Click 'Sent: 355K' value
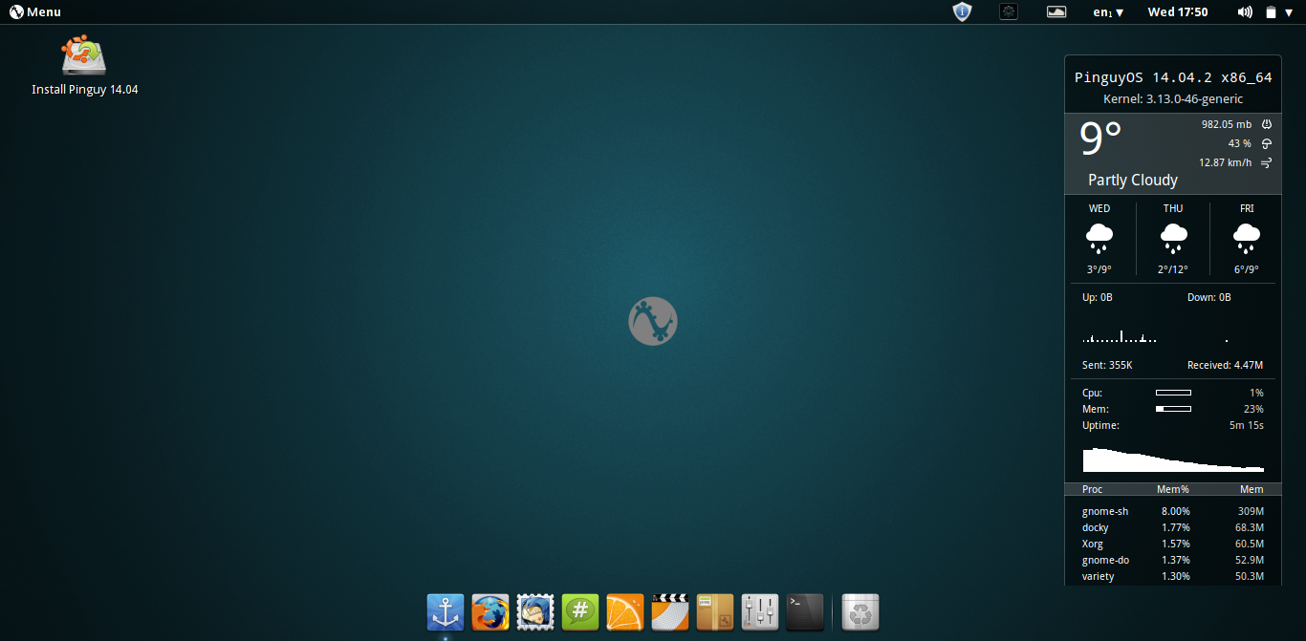 [x=1107, y=365]
